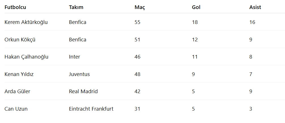Click the Futbolcu column header
The height and width of the screenshot is (123, 285).
coord(15,7)
